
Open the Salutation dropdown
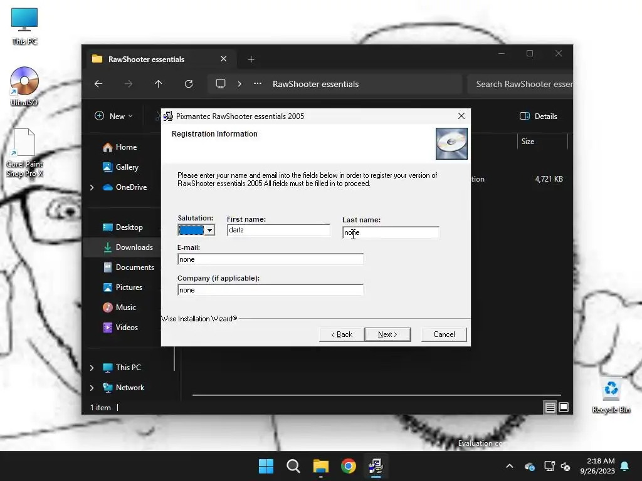209,230
